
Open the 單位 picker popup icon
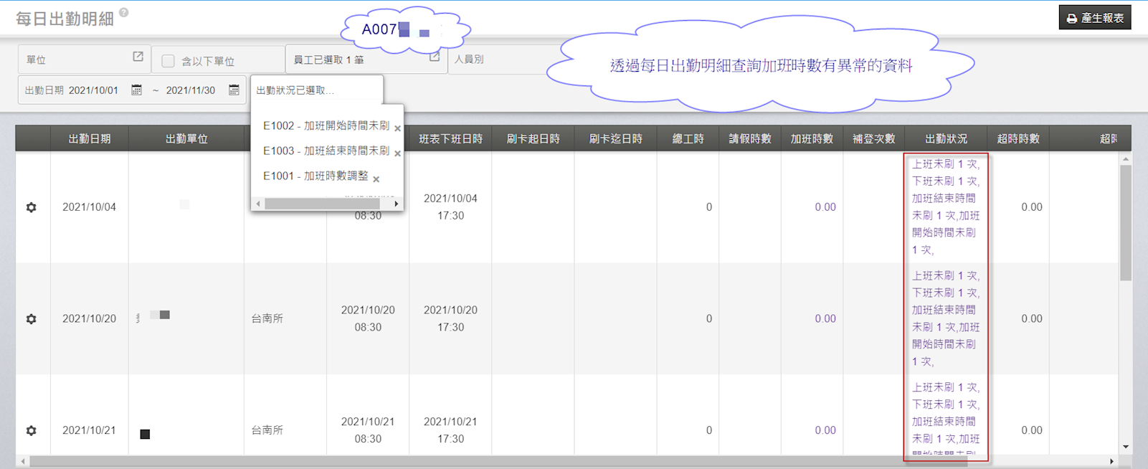[138, 57]
